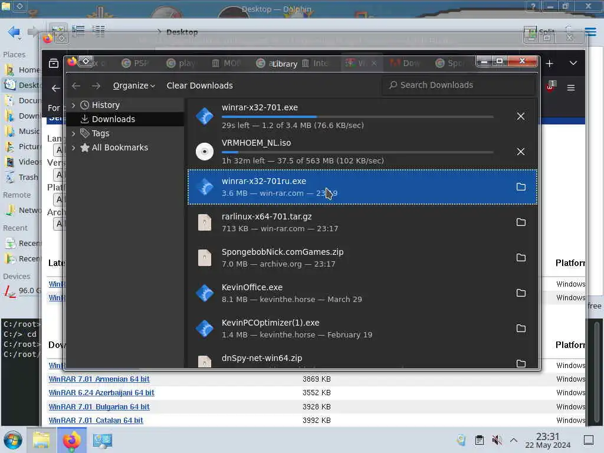Show SpongebobNick.comGames.zip in its folder
This screenshot has width=604, height=453.
tap(521, 258)
